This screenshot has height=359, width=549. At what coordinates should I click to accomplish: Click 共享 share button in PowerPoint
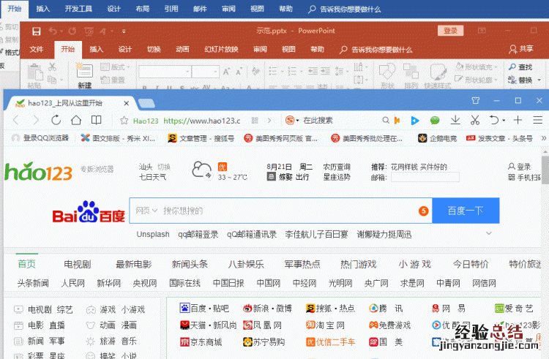[522, 49]
